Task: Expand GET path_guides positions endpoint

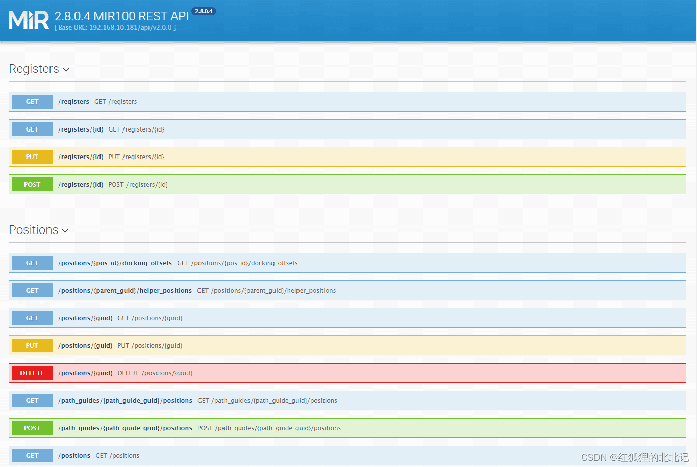Action: [x=347, y=401]
